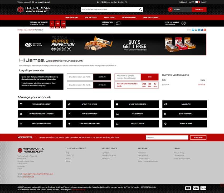Open Saved Baskets

[137, 114]
